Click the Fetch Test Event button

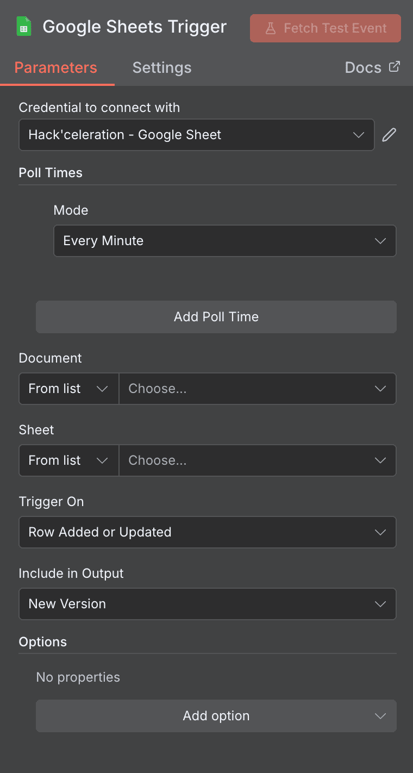325,28
